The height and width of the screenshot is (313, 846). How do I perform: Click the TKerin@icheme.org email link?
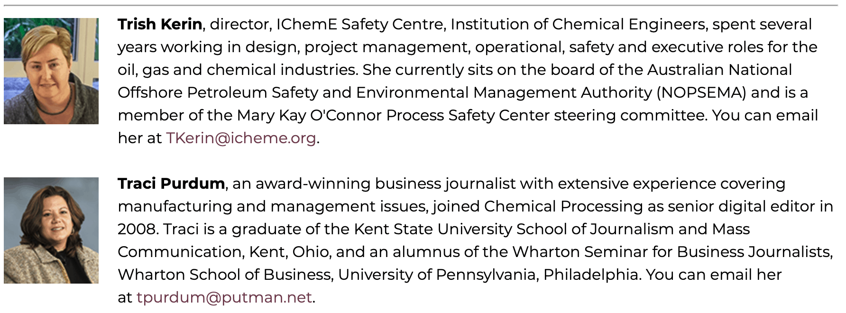[x=241, y=138]
